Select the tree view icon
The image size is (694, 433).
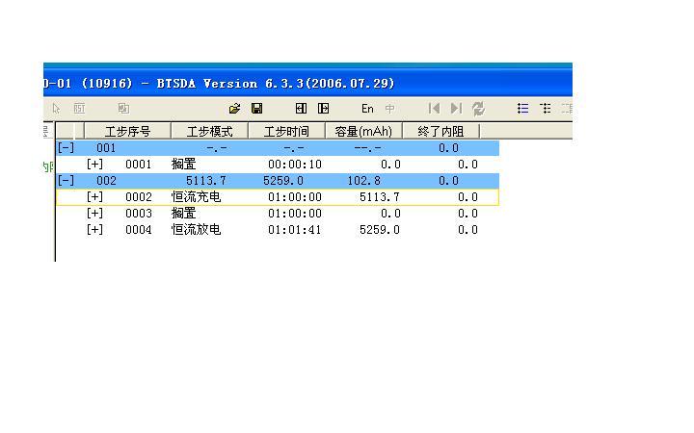click(546, 108)
